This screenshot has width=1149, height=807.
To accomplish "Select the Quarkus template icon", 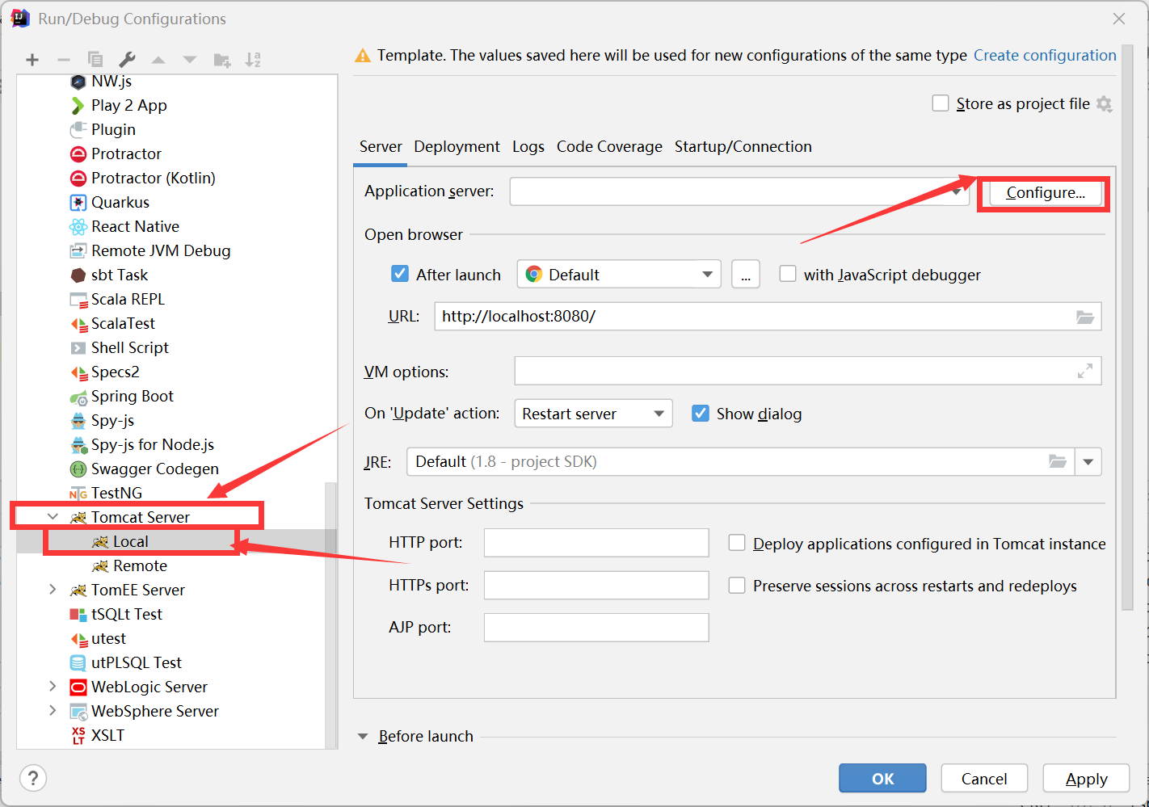I will (78, 203).
